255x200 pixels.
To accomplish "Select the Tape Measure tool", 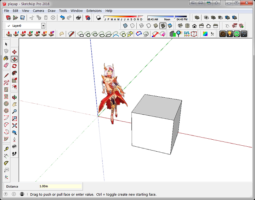I will pyautogui.click(x=6, y=149).
